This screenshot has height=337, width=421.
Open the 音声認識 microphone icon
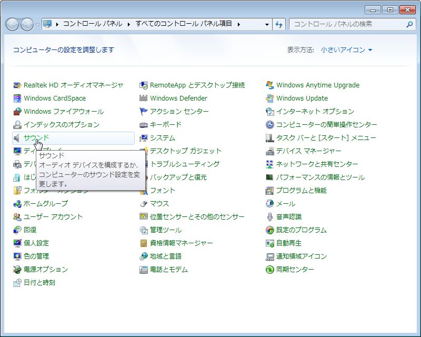270,217
